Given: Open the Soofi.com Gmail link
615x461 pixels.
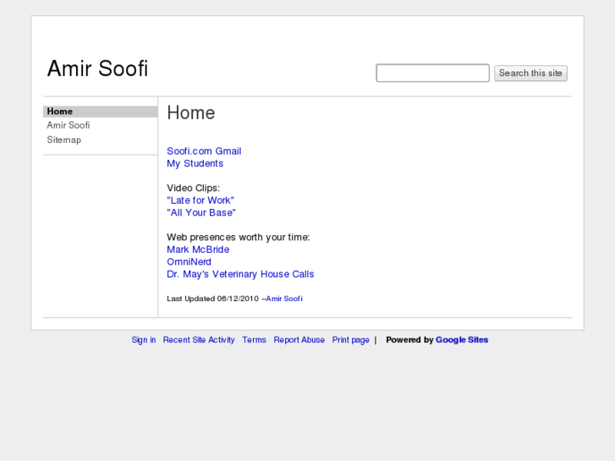Looking at the screenshot, I should (x=204, y=151).
